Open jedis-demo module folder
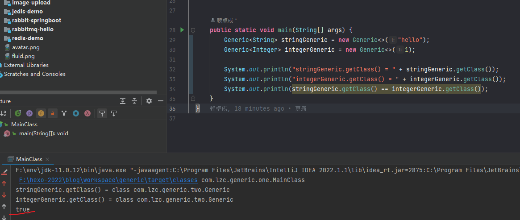 pyautogui.click(x=27, y=12)
